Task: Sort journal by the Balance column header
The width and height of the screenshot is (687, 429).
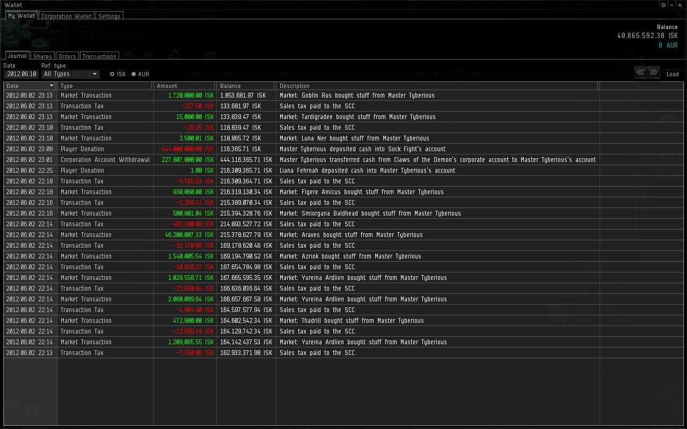Action: [246, 86]
